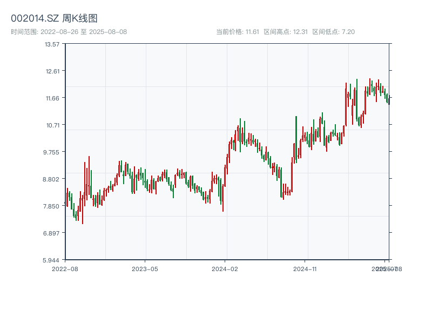432x324 pixels.
Task: Select the 2023-05 date axis label
Action: 145,268
